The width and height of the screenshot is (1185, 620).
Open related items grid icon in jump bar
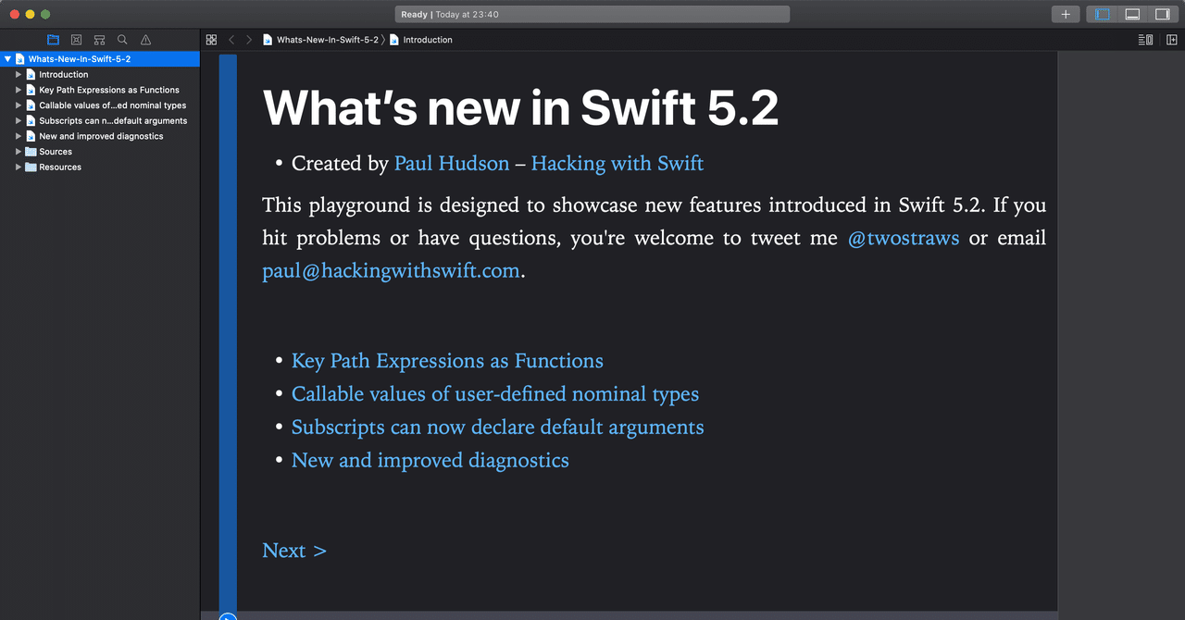tap(211, 39)
